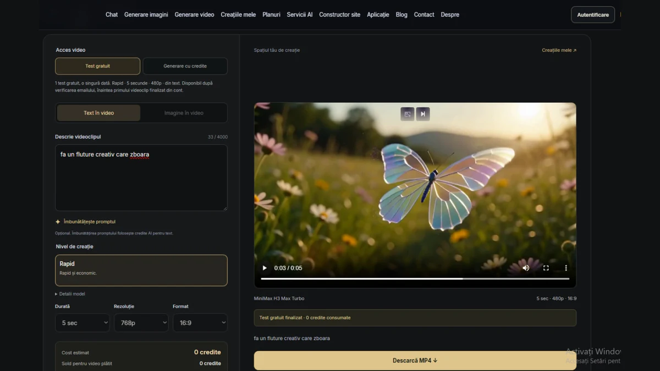The height and width of the screenshot is (371, 660).
Task: Open the Durată dropdown showing 5 sec
Action: point(82,323)
